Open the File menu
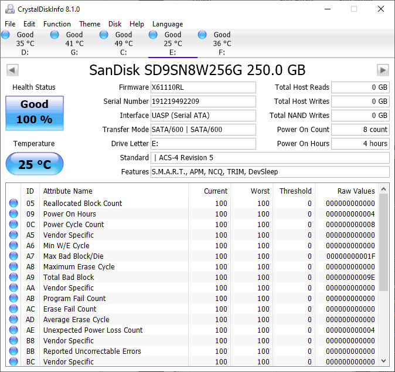This screenshot has width=395, height=372. (10, 24)
